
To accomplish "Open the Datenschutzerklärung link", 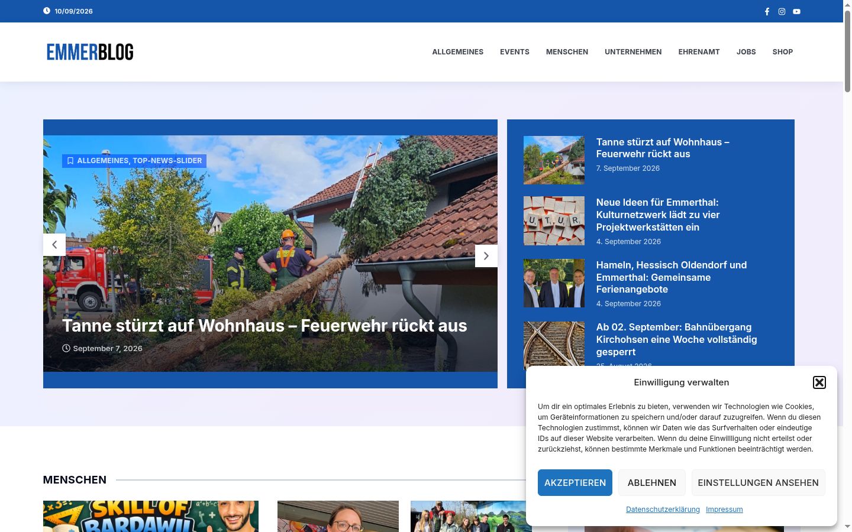I will click(x=663, y=510).
